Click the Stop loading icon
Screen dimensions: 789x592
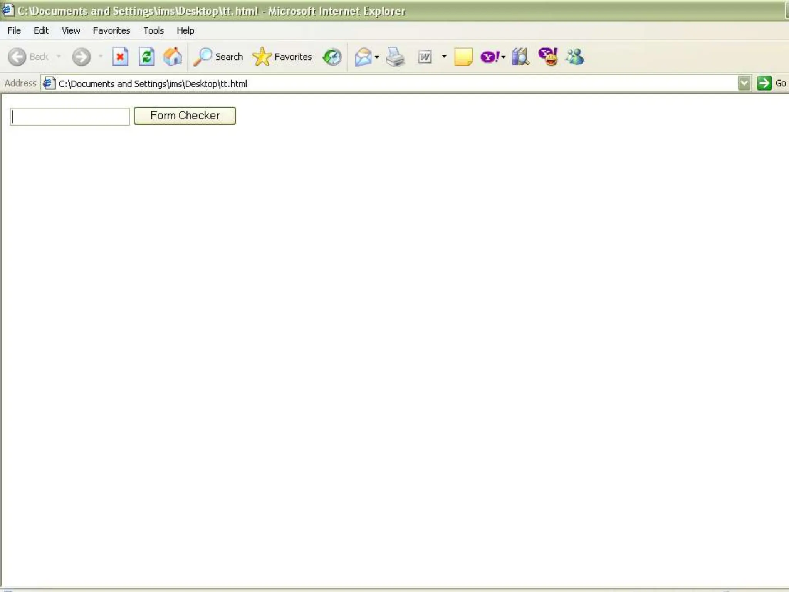click(x=120, y=57)
